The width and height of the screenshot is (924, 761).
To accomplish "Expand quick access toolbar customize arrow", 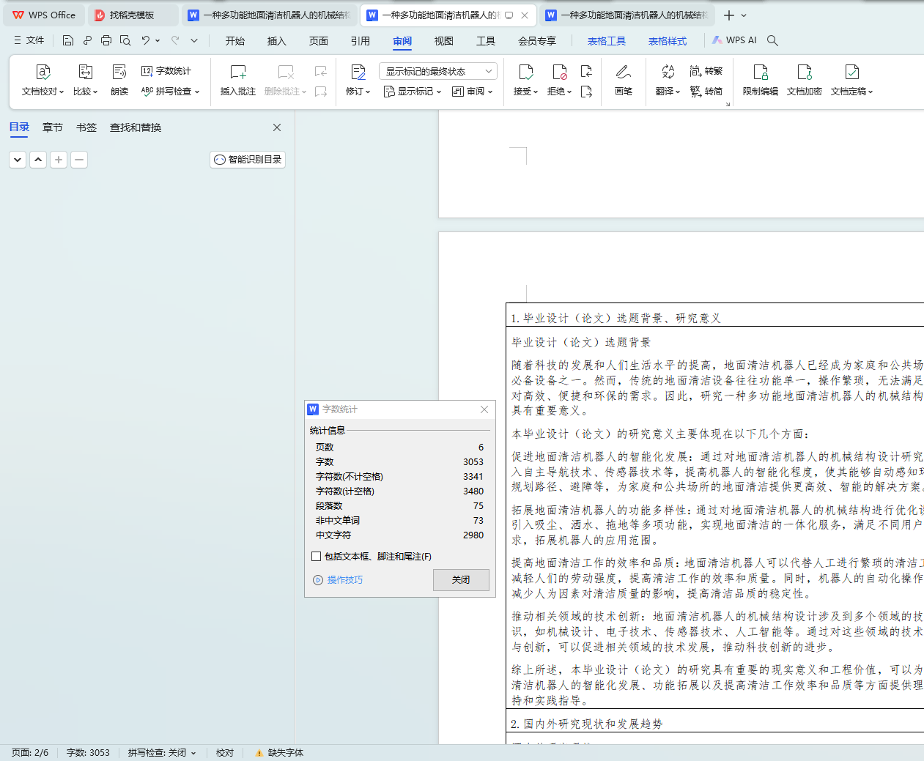I will tap(194, 40).
